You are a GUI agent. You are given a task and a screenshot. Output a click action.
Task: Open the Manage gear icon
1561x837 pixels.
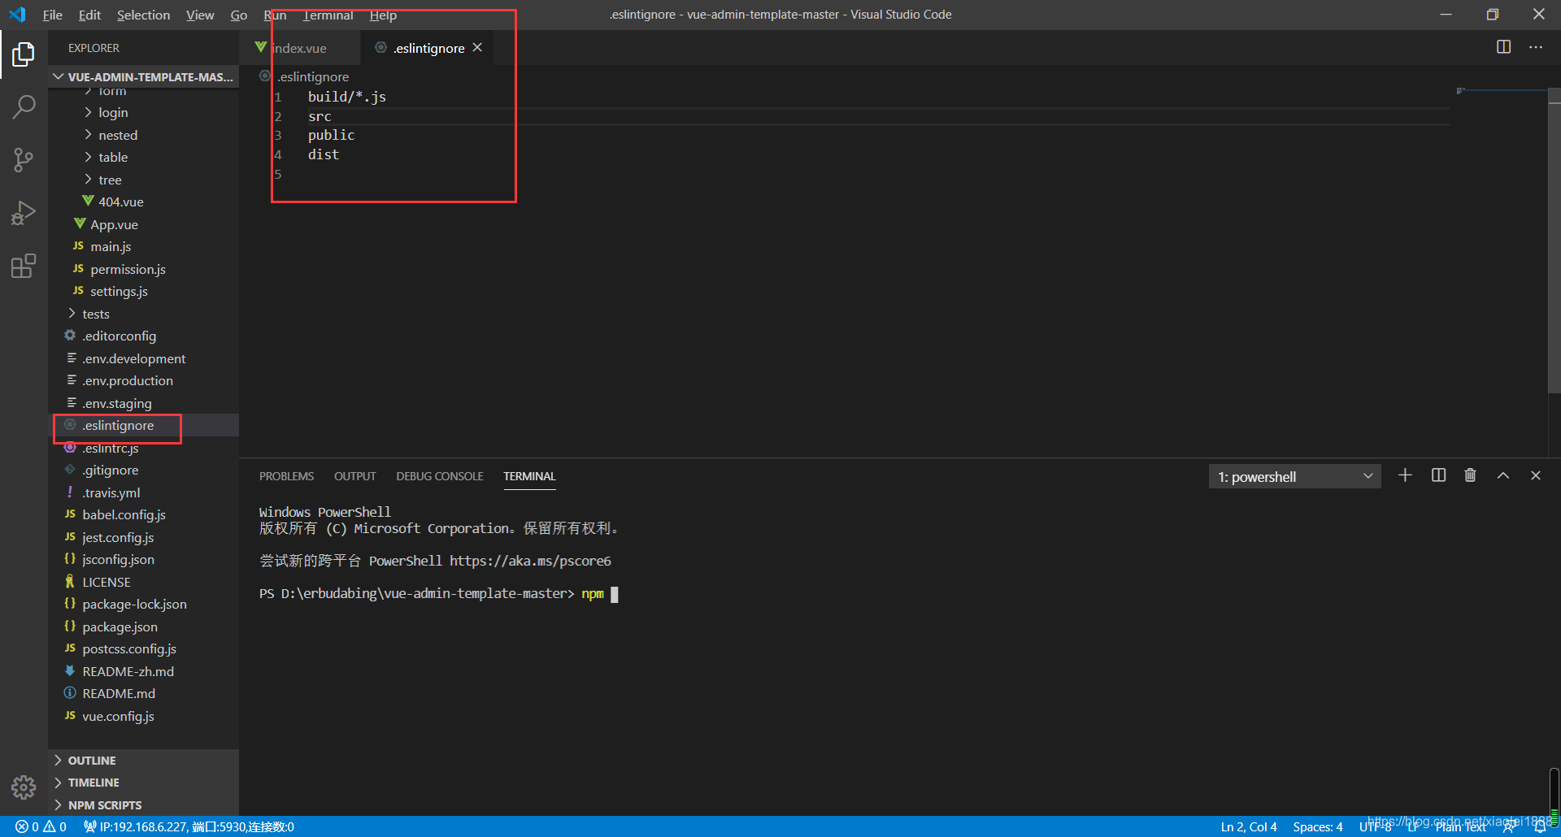coord(24,787)
